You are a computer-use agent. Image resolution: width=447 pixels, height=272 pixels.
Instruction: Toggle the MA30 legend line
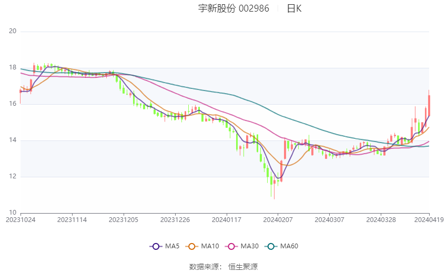tap(242, 246)
